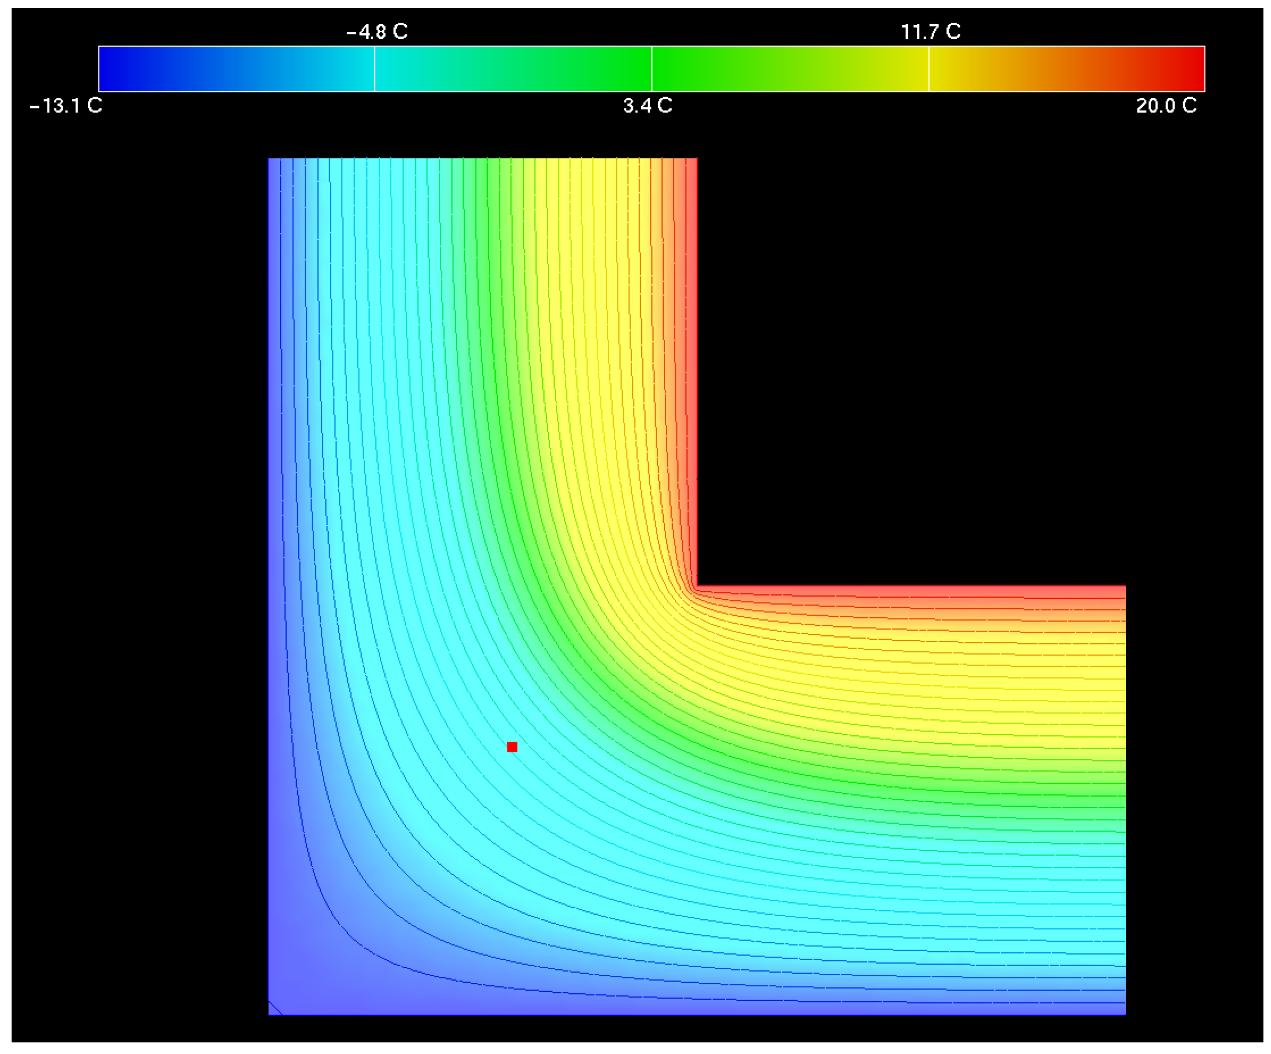Click the "3.4 C" legend label
This screenshot has width=1271, height=1054.
tap(648, 106)
